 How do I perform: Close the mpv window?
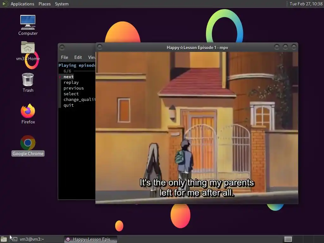pyautogui.click(x=294, y=47)
